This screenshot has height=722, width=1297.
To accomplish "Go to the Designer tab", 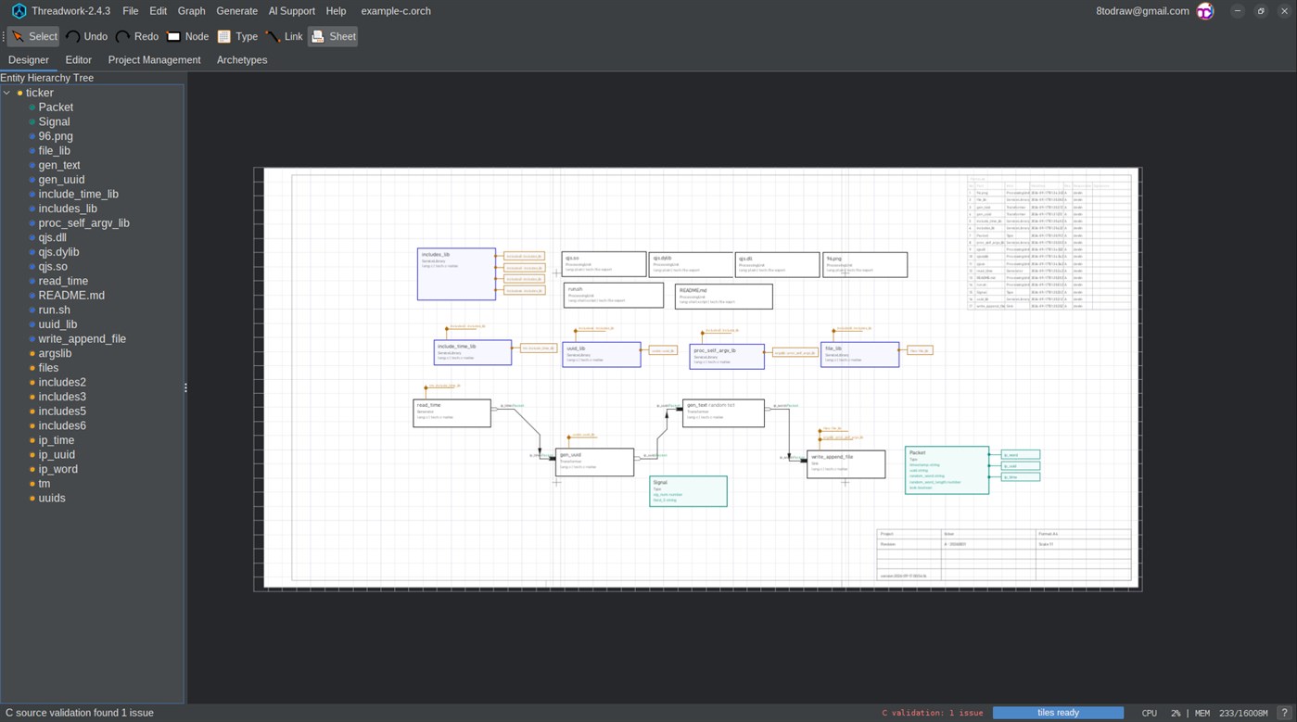I will (29, 60).
